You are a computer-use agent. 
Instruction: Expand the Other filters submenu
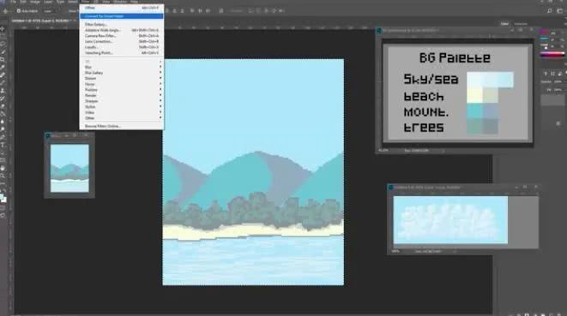coord(122,118)
